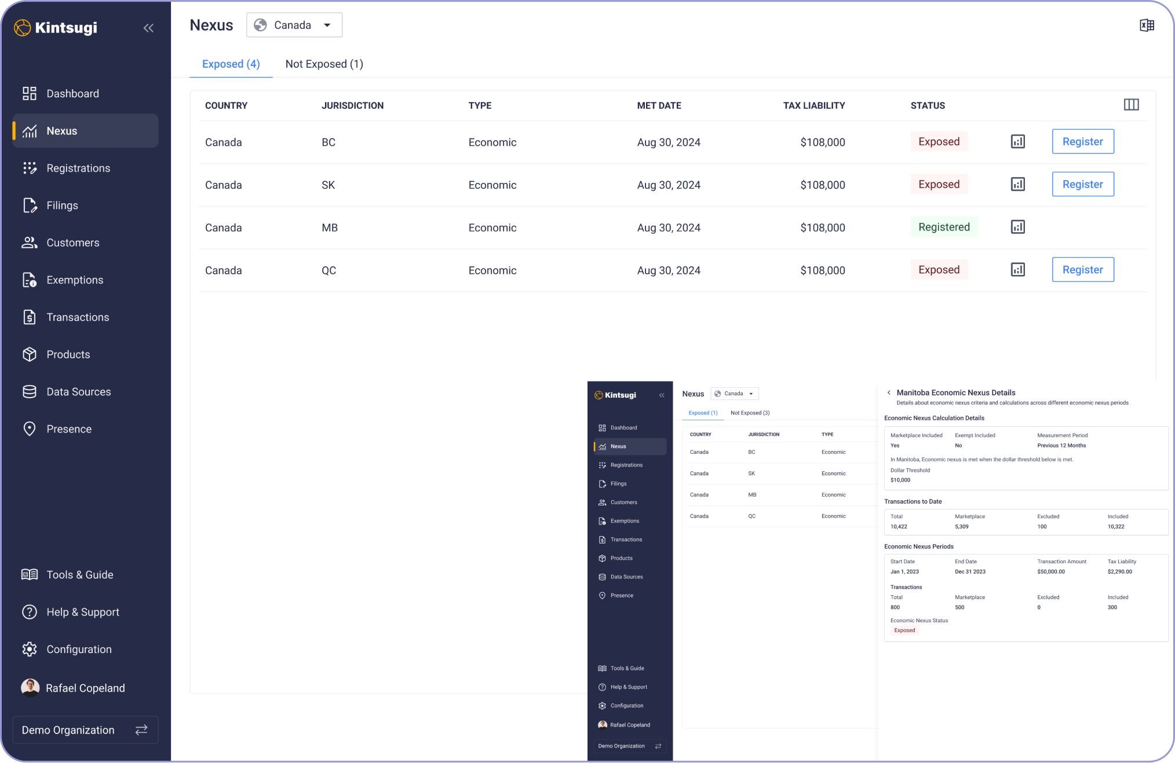Open Registrations in the sidebar menu
Screen dimensions: 1175x763
(78, 168)
